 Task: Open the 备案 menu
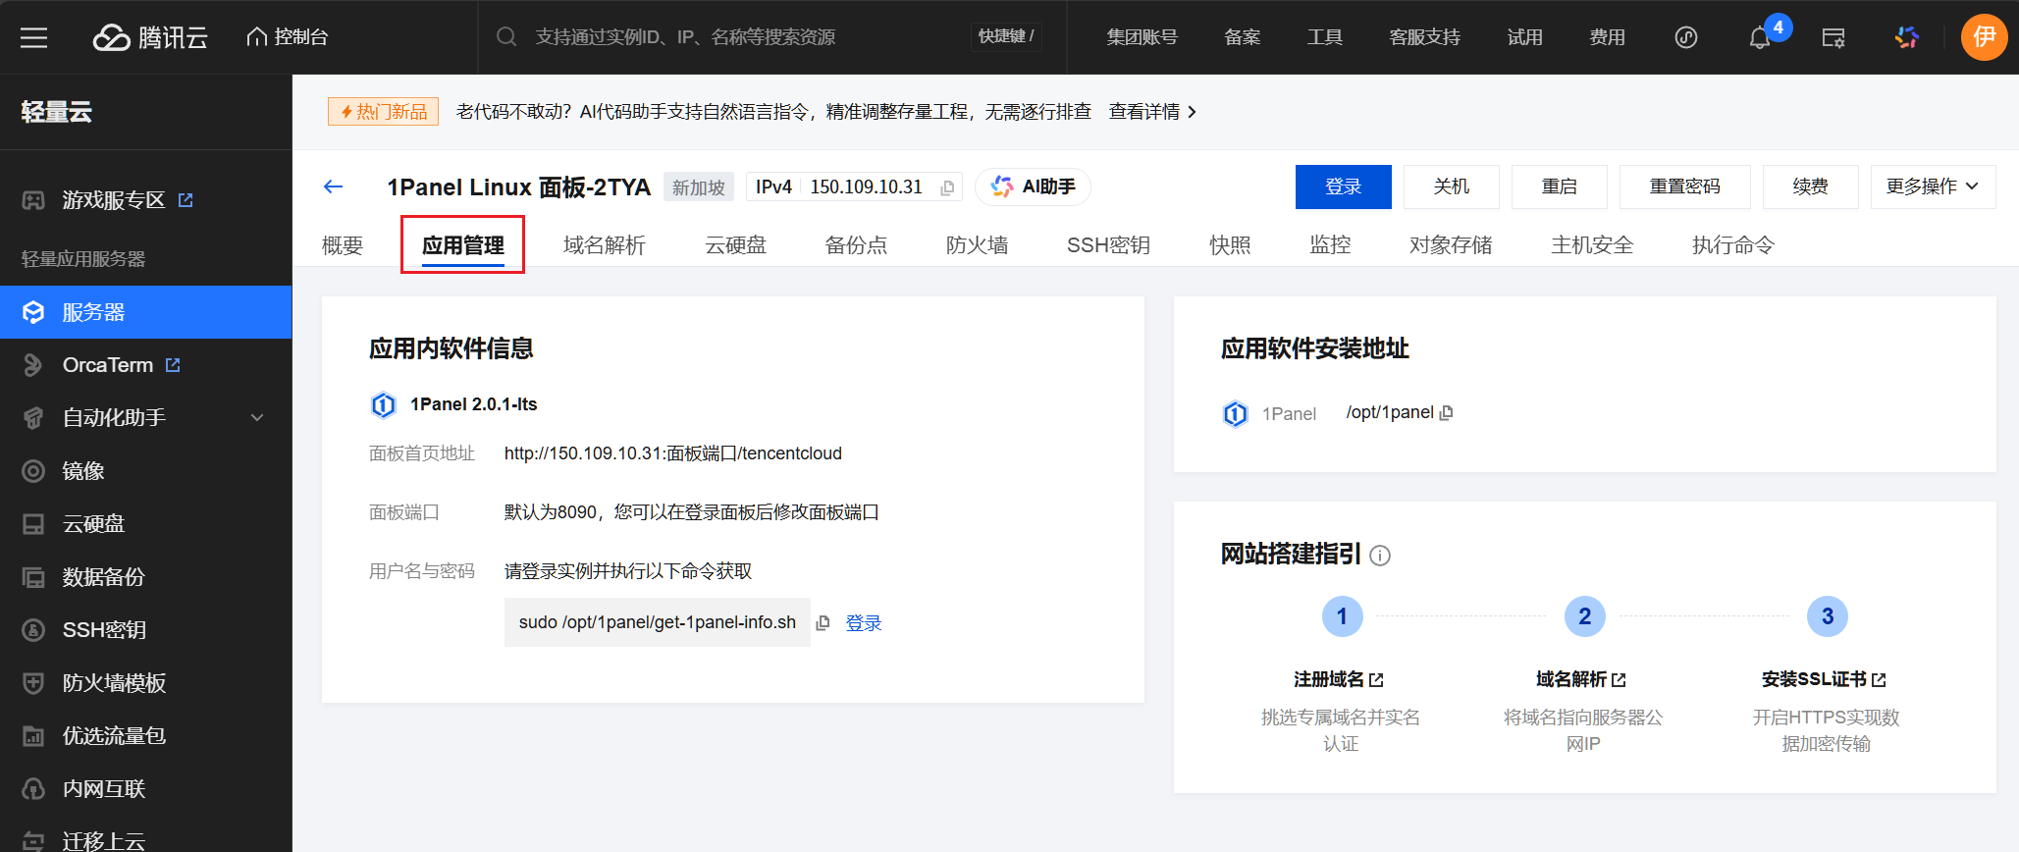pos(1242,37)
